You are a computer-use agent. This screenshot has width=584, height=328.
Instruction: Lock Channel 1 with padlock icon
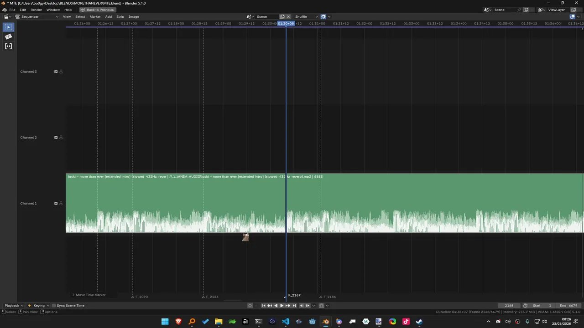pyautogui.click(x=61, y=203)
